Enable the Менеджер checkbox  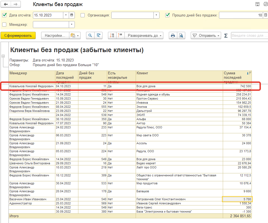(x=4, y=24)
